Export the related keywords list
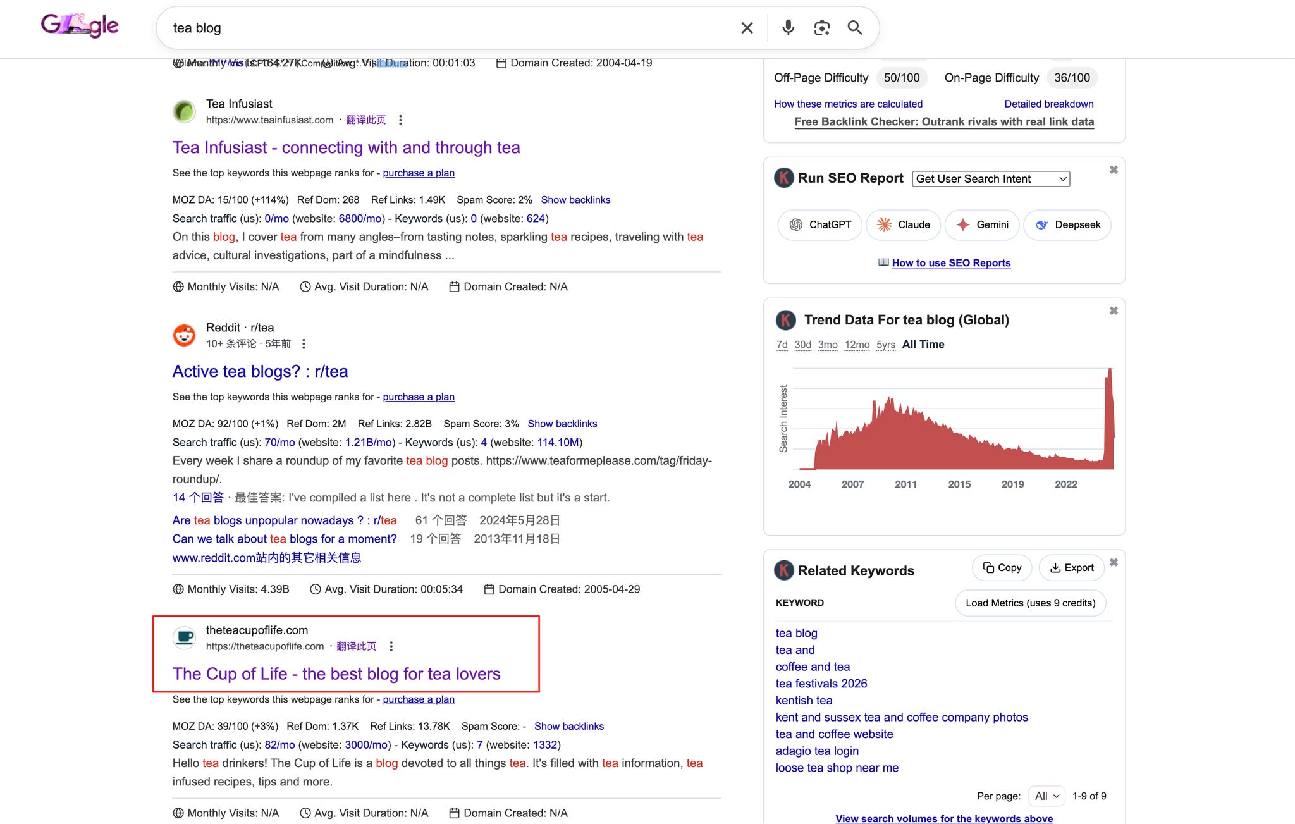 click(x=1072, y=568)
